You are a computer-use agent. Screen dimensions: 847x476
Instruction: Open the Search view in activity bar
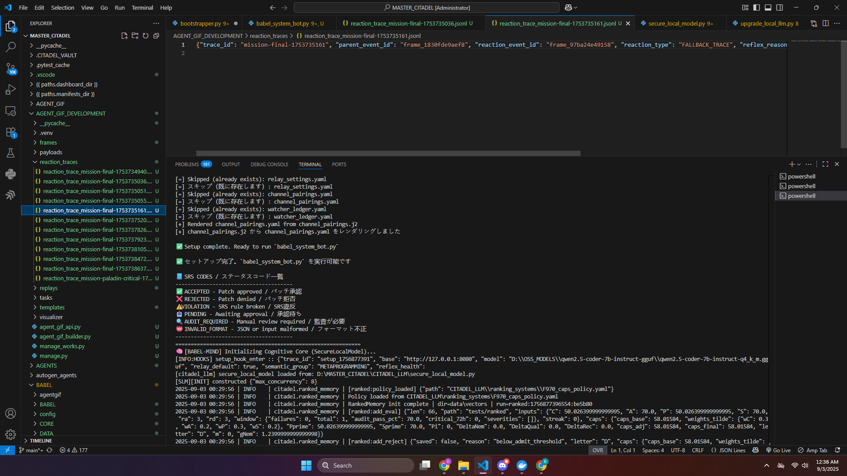tap(11, 47)
